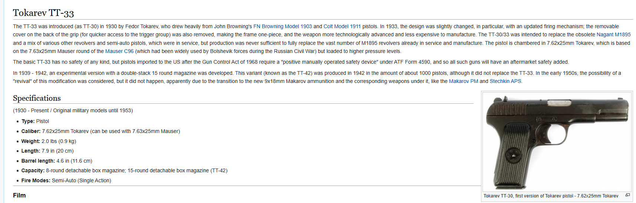Click the enlarge icon beside the image caption

[627, 195]
